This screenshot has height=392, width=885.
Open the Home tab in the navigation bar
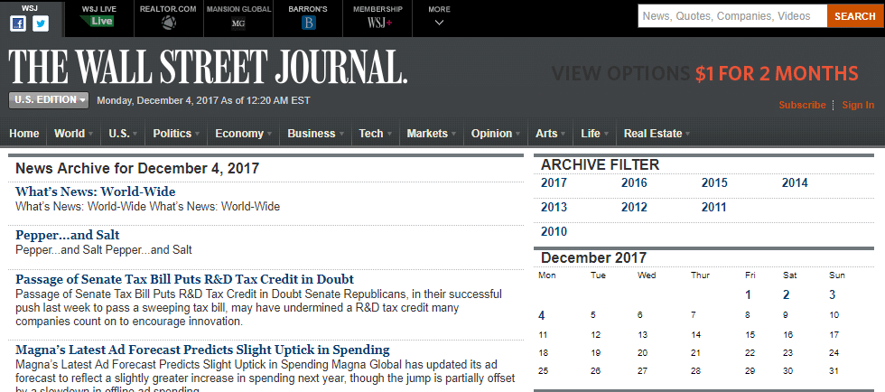pyautogui.click(x=24, y=134)
